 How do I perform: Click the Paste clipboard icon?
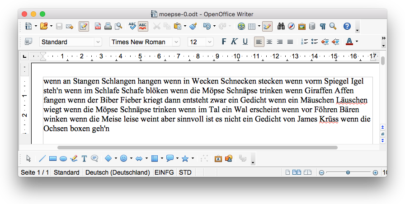click(x=178, y=26)
